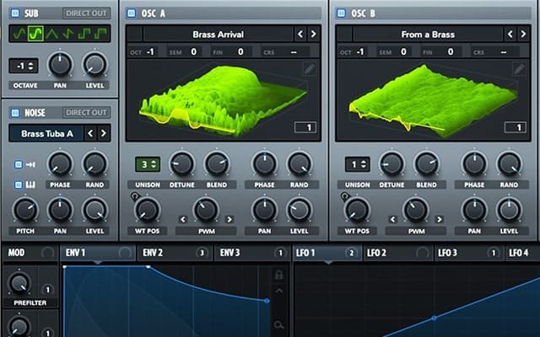Click the envelope zoom magnifier icon
Screen dimensions: 540x337
tap(278, 324)
